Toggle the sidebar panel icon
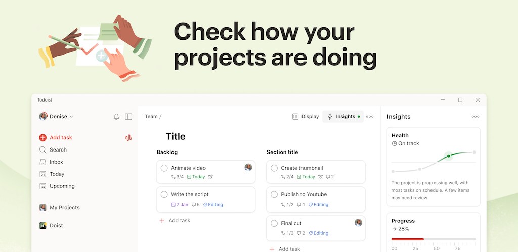Image resolution: width=518 pixels, height=252 pixels. 128,117
